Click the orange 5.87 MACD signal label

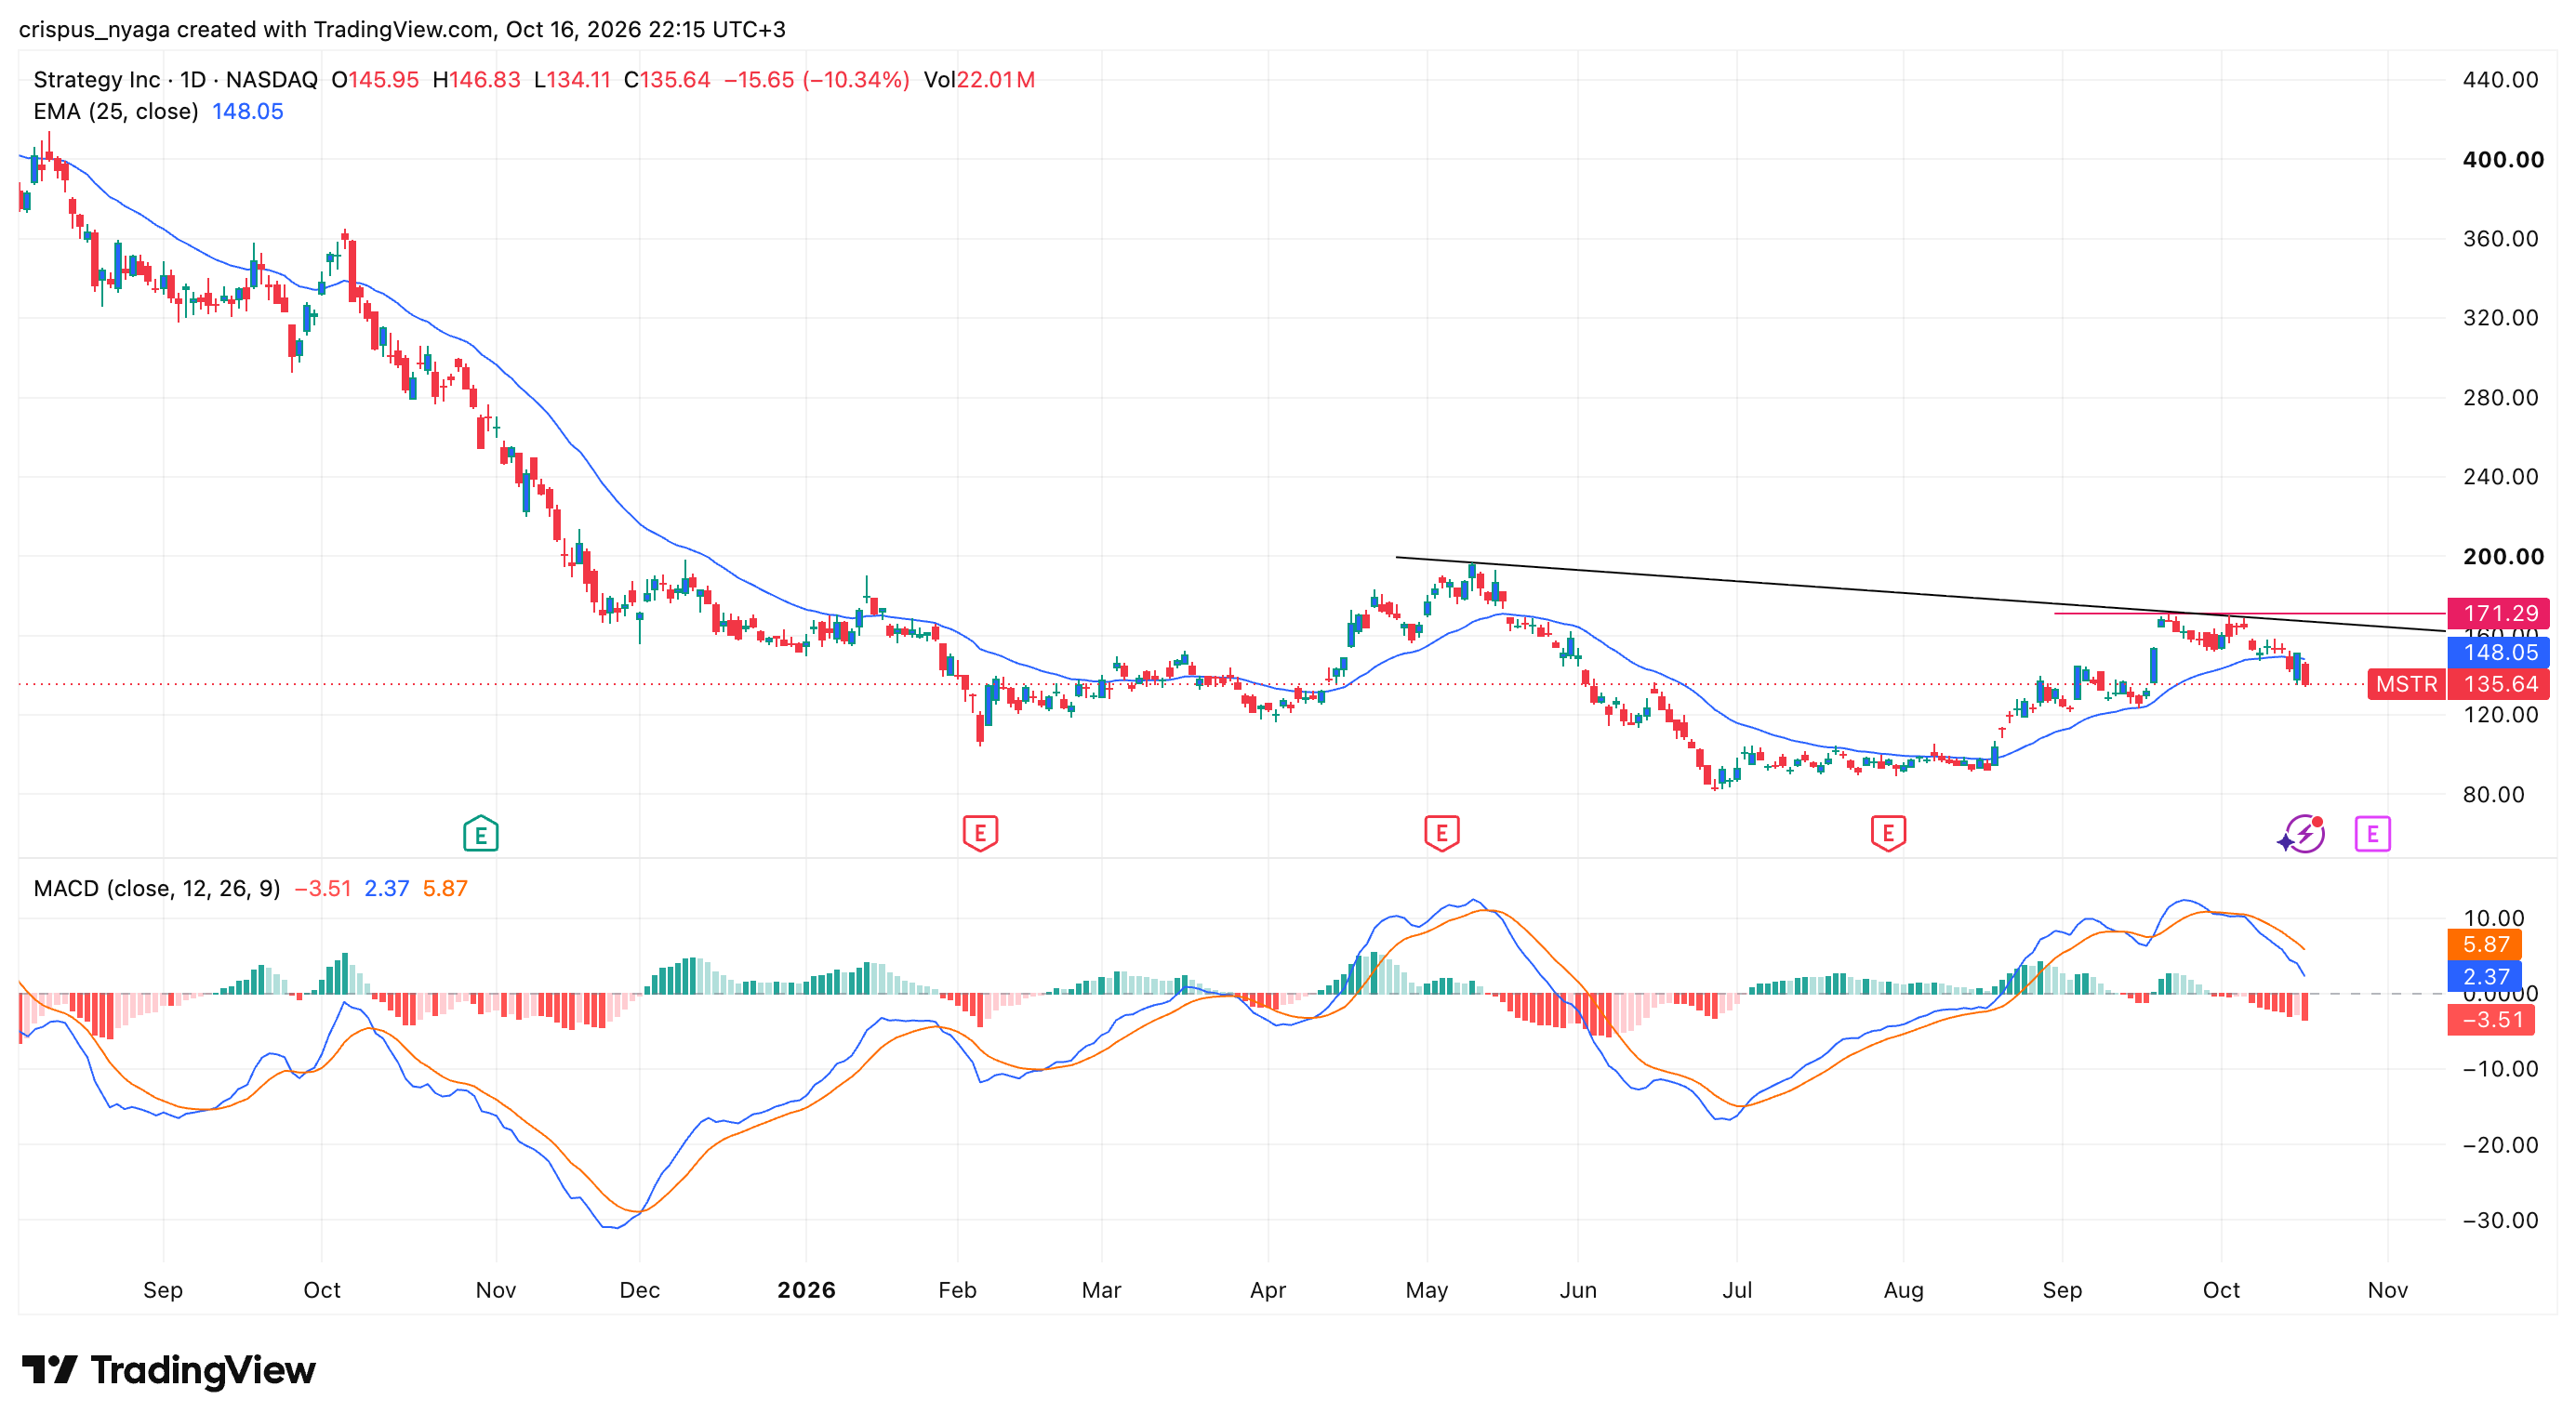coord(2485,944)
